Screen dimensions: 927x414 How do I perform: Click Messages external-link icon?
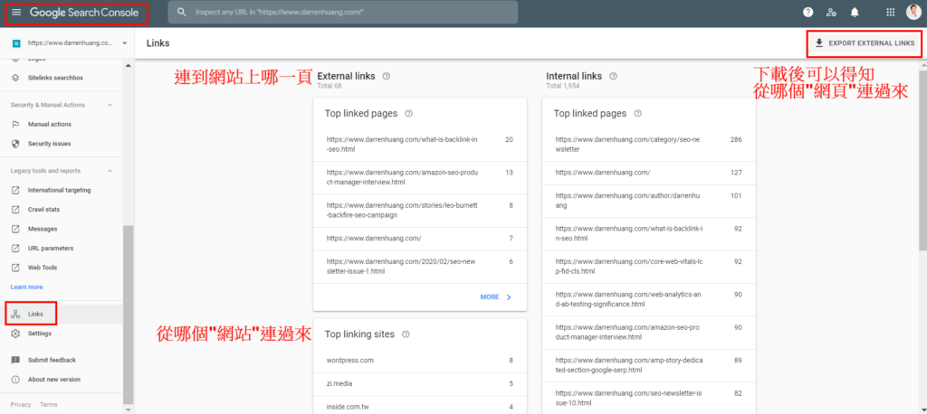tap(16, 229)
